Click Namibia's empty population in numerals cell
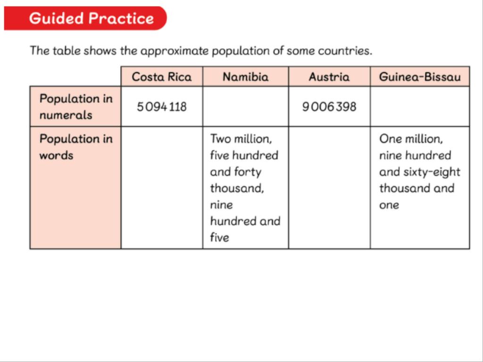 (x=245, y=107)
